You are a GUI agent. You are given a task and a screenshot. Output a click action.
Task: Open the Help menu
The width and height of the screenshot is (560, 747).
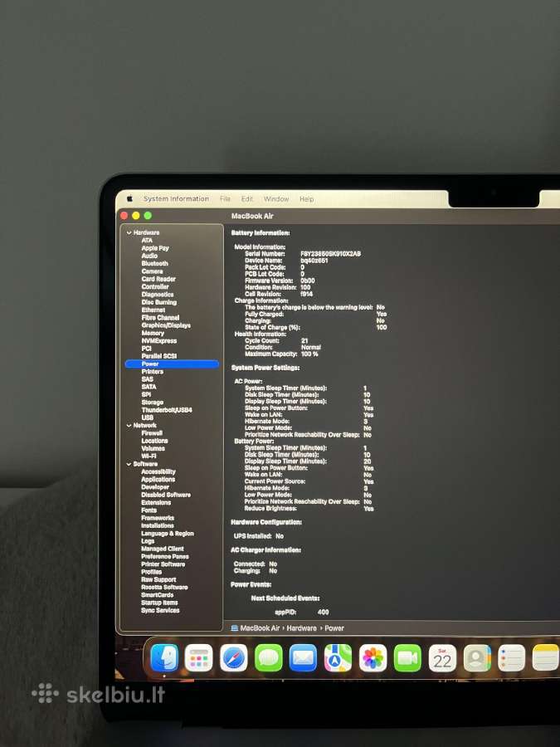click(306, 199)
